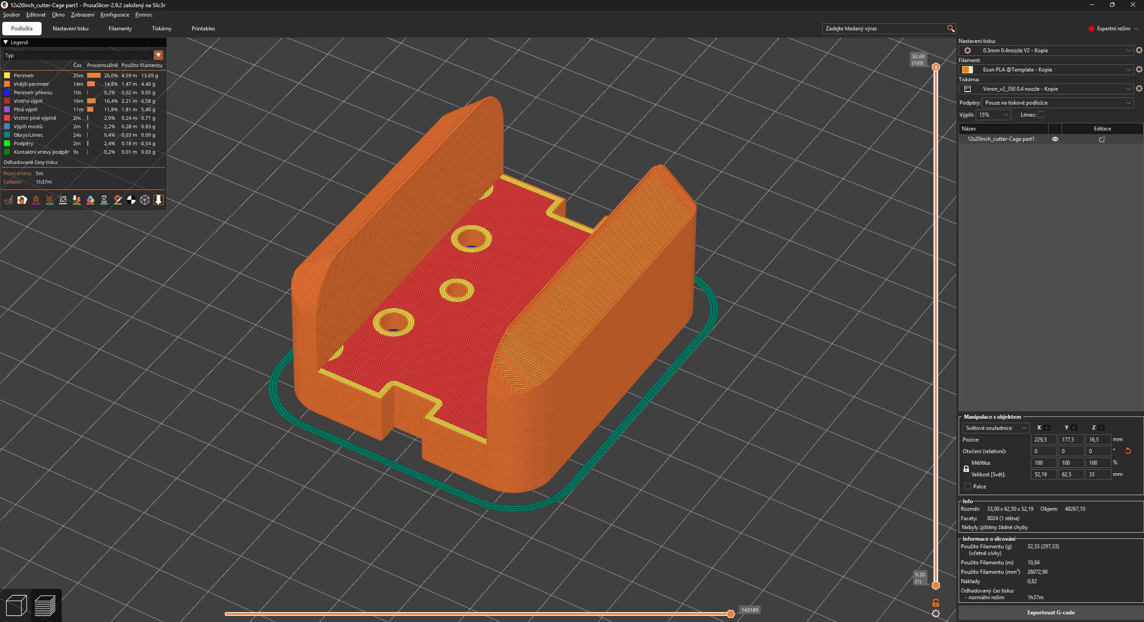Open the search magnifier icon
Screen dimensions: 1144x622
[951, 29]
